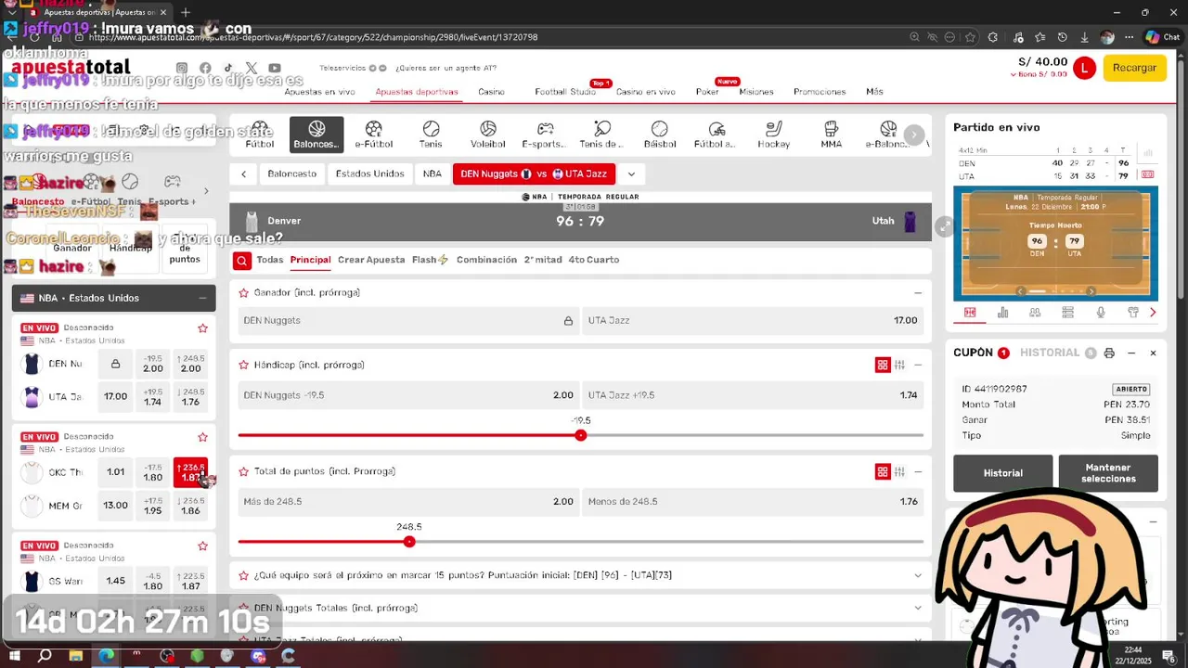This screenshot has height=668, width=1188.
Task: Select the Voleibol sport icon
Action: point(488,135)
